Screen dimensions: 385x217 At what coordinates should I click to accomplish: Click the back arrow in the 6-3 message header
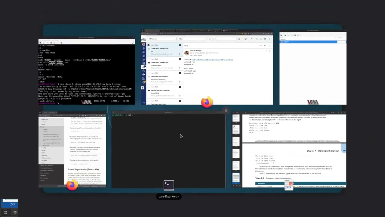(261, 46)
